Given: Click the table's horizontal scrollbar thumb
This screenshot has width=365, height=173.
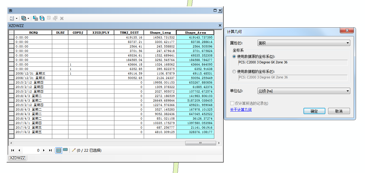Looking at the screenshot, I should click(200, 143).
